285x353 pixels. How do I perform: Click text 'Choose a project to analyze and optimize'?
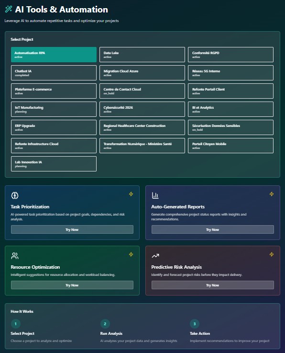point(41,341)
